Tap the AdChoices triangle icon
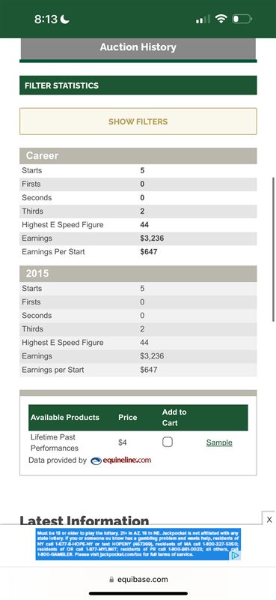The image size is (276, 600). tap(236, 555)
